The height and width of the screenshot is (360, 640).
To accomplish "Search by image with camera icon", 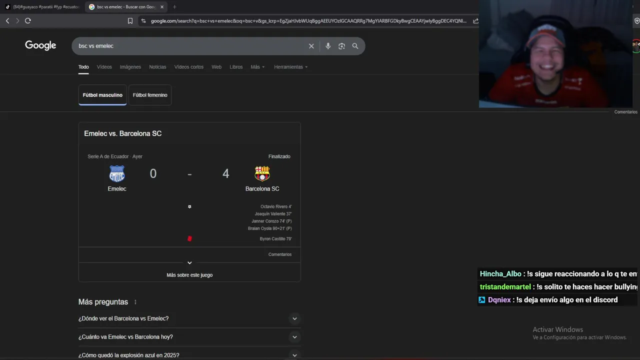I will coord(341,46).
